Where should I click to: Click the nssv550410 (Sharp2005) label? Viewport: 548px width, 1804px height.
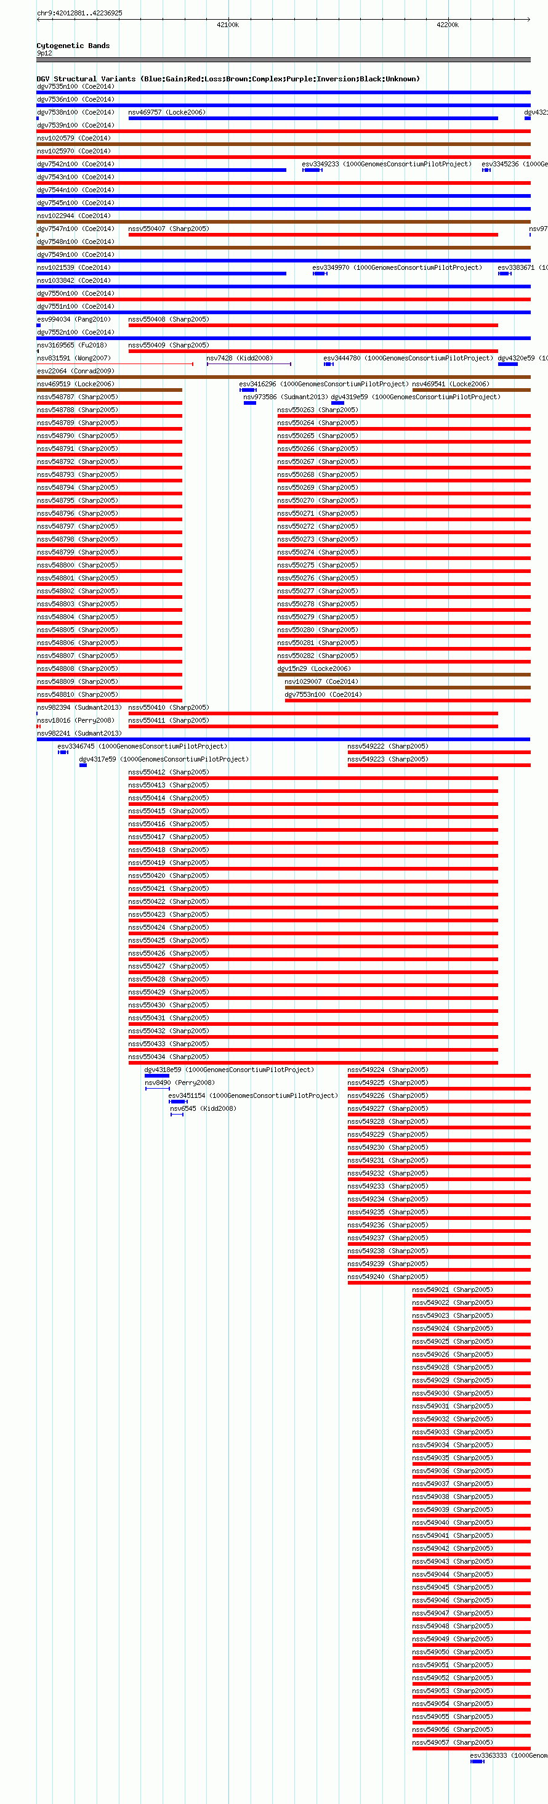tap(169, 708)
